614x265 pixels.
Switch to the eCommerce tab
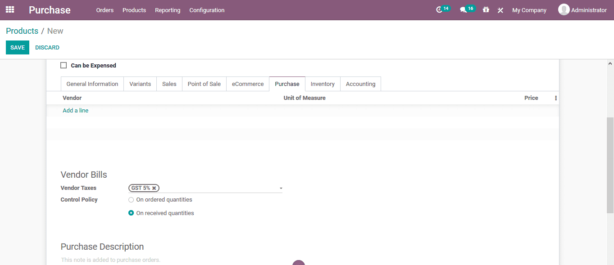tap(247, 84)
